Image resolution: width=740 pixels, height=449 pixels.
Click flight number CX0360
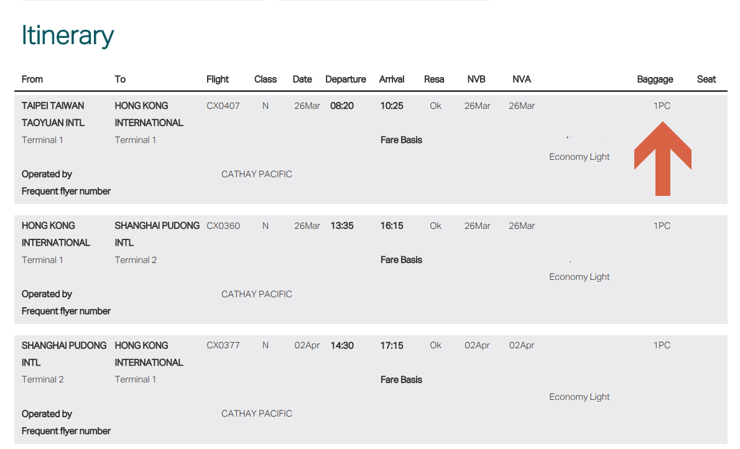tap(223, 226)
